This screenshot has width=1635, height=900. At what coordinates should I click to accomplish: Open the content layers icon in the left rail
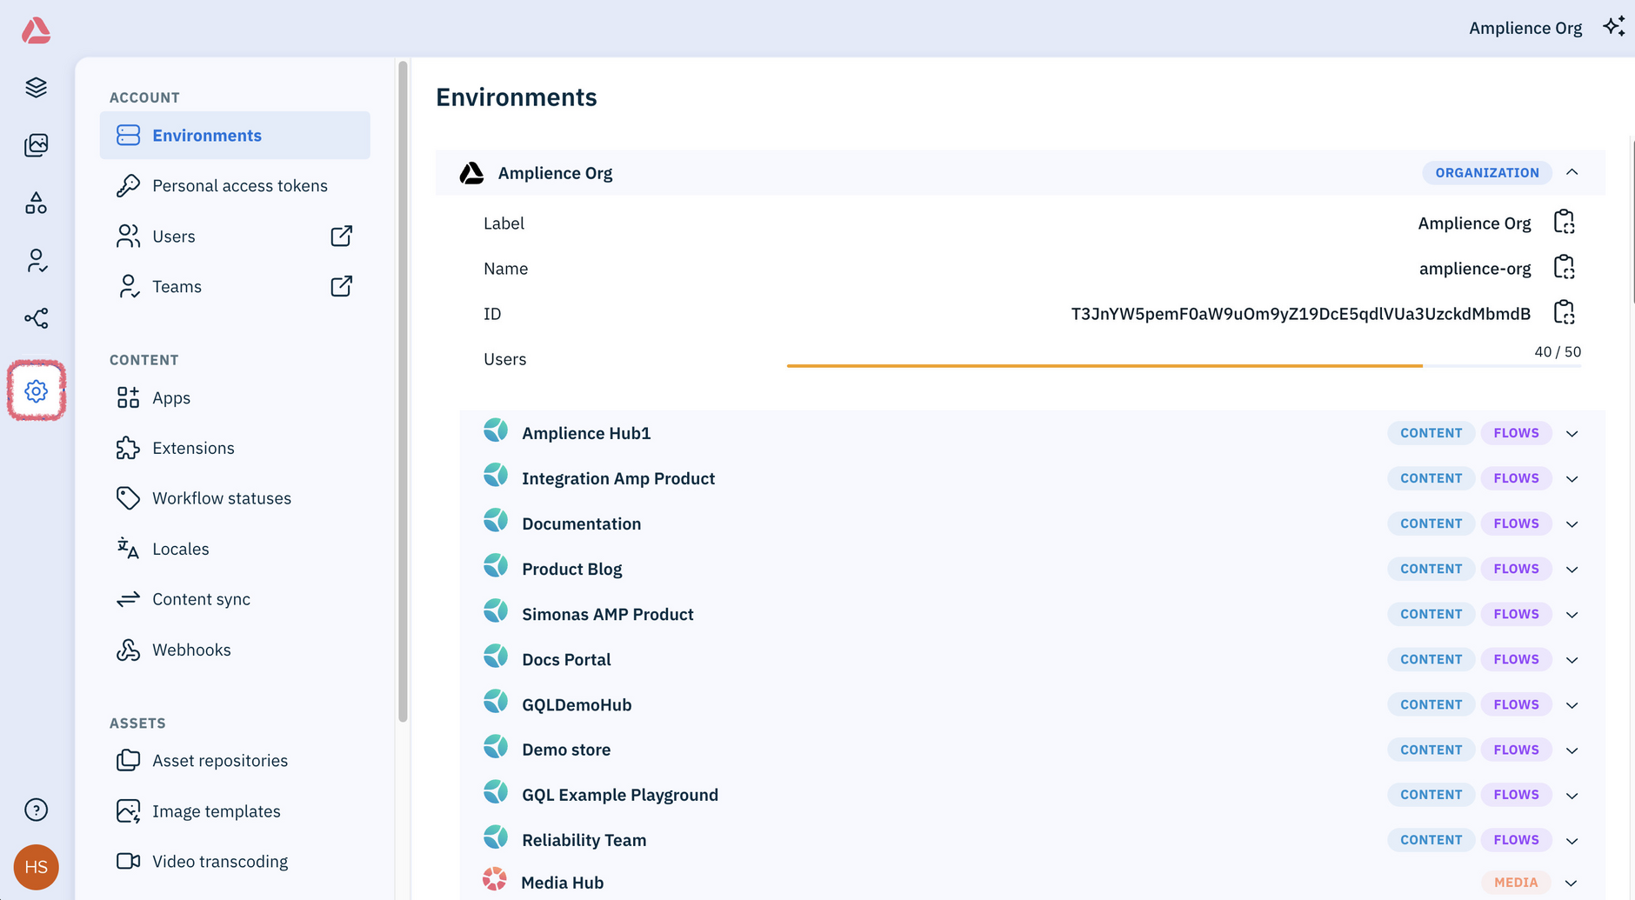tap(36, 87)
